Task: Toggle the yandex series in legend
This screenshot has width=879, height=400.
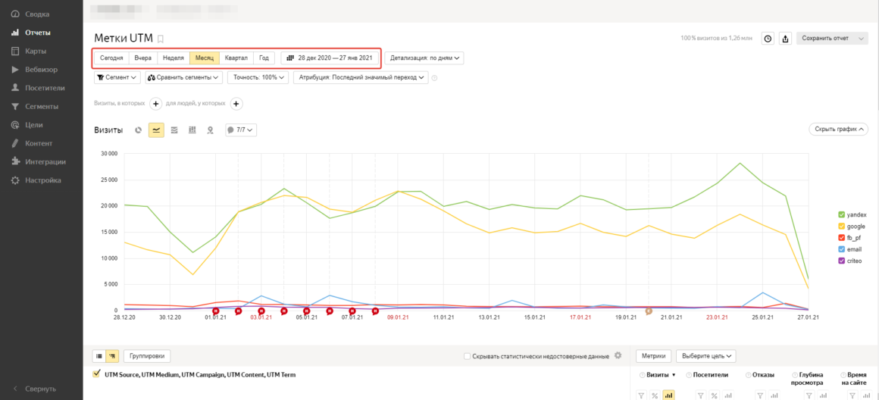Action: (x=841, y=215)
